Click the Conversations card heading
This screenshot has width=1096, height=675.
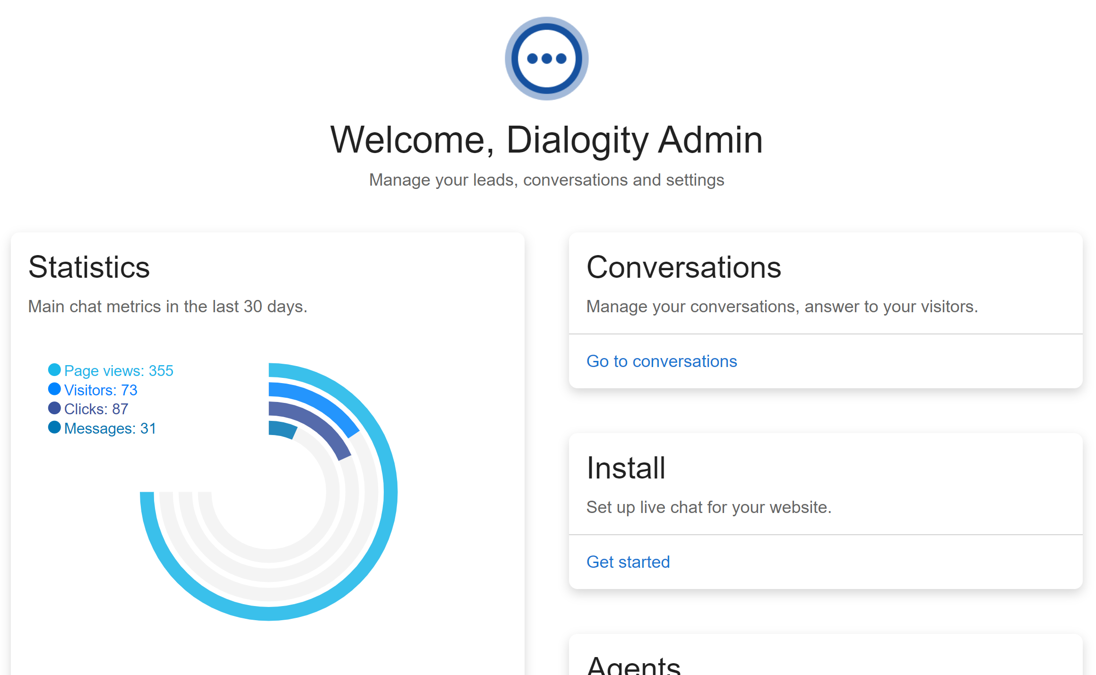point(683,267)
